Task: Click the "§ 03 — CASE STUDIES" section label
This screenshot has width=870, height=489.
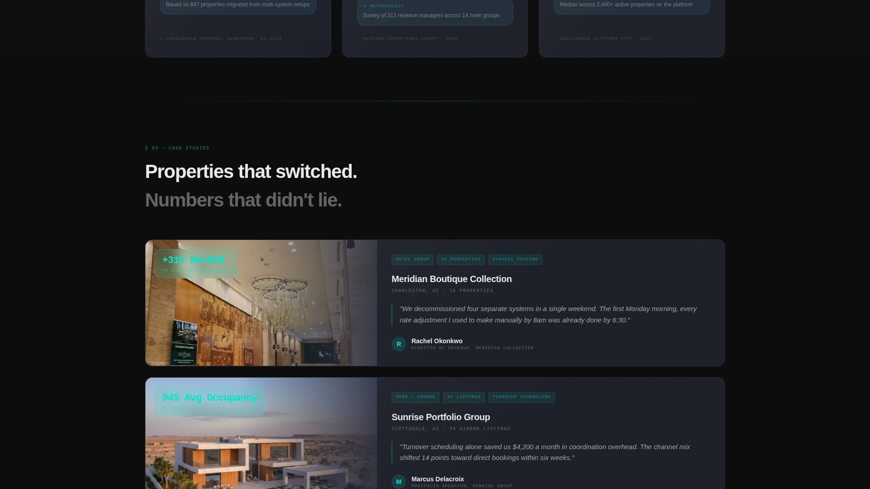Action: (177, 148)
